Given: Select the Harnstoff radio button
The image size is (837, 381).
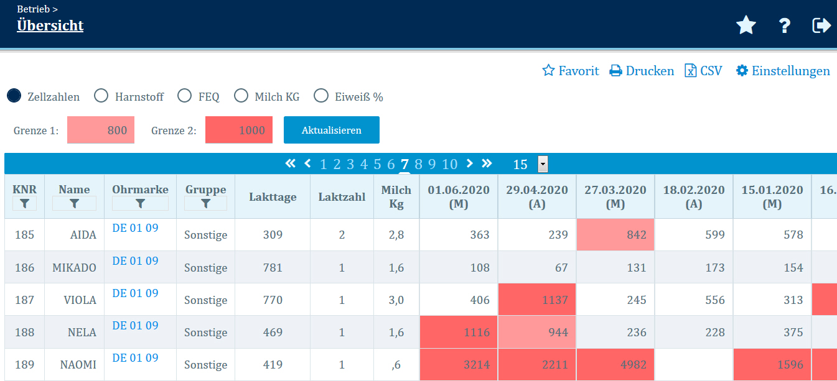Looking at the screenshot, I should tap(101, 96).
